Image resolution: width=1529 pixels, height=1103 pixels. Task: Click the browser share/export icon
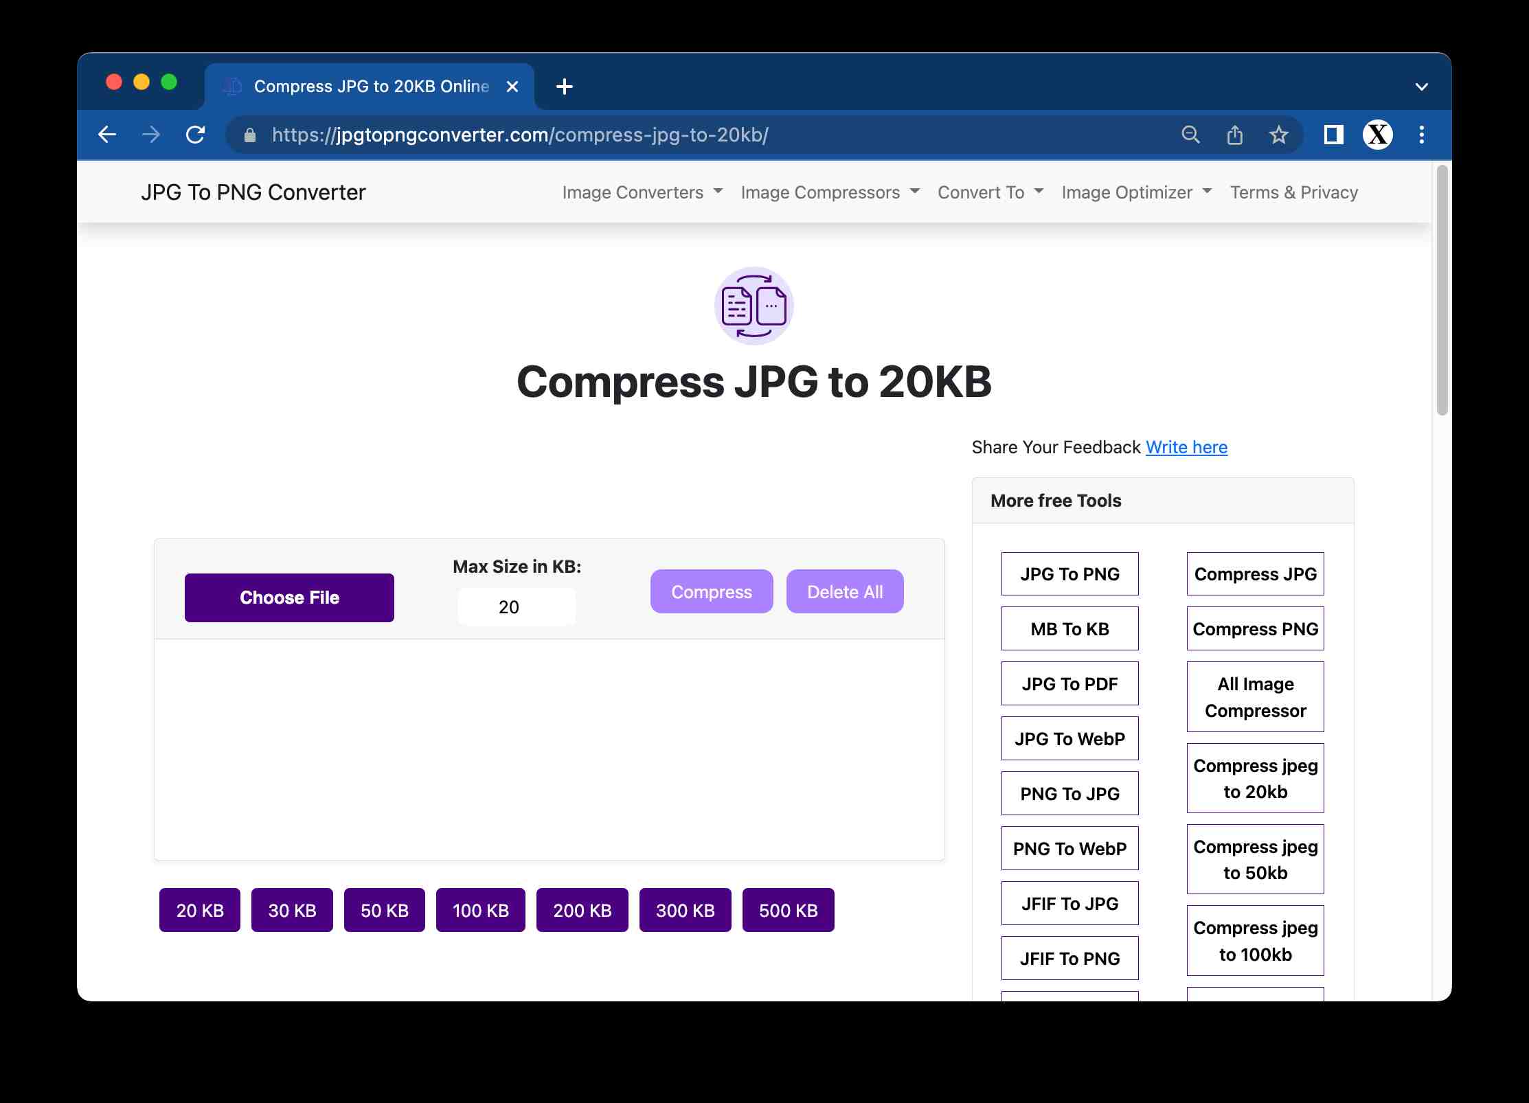pos(1234,134)
